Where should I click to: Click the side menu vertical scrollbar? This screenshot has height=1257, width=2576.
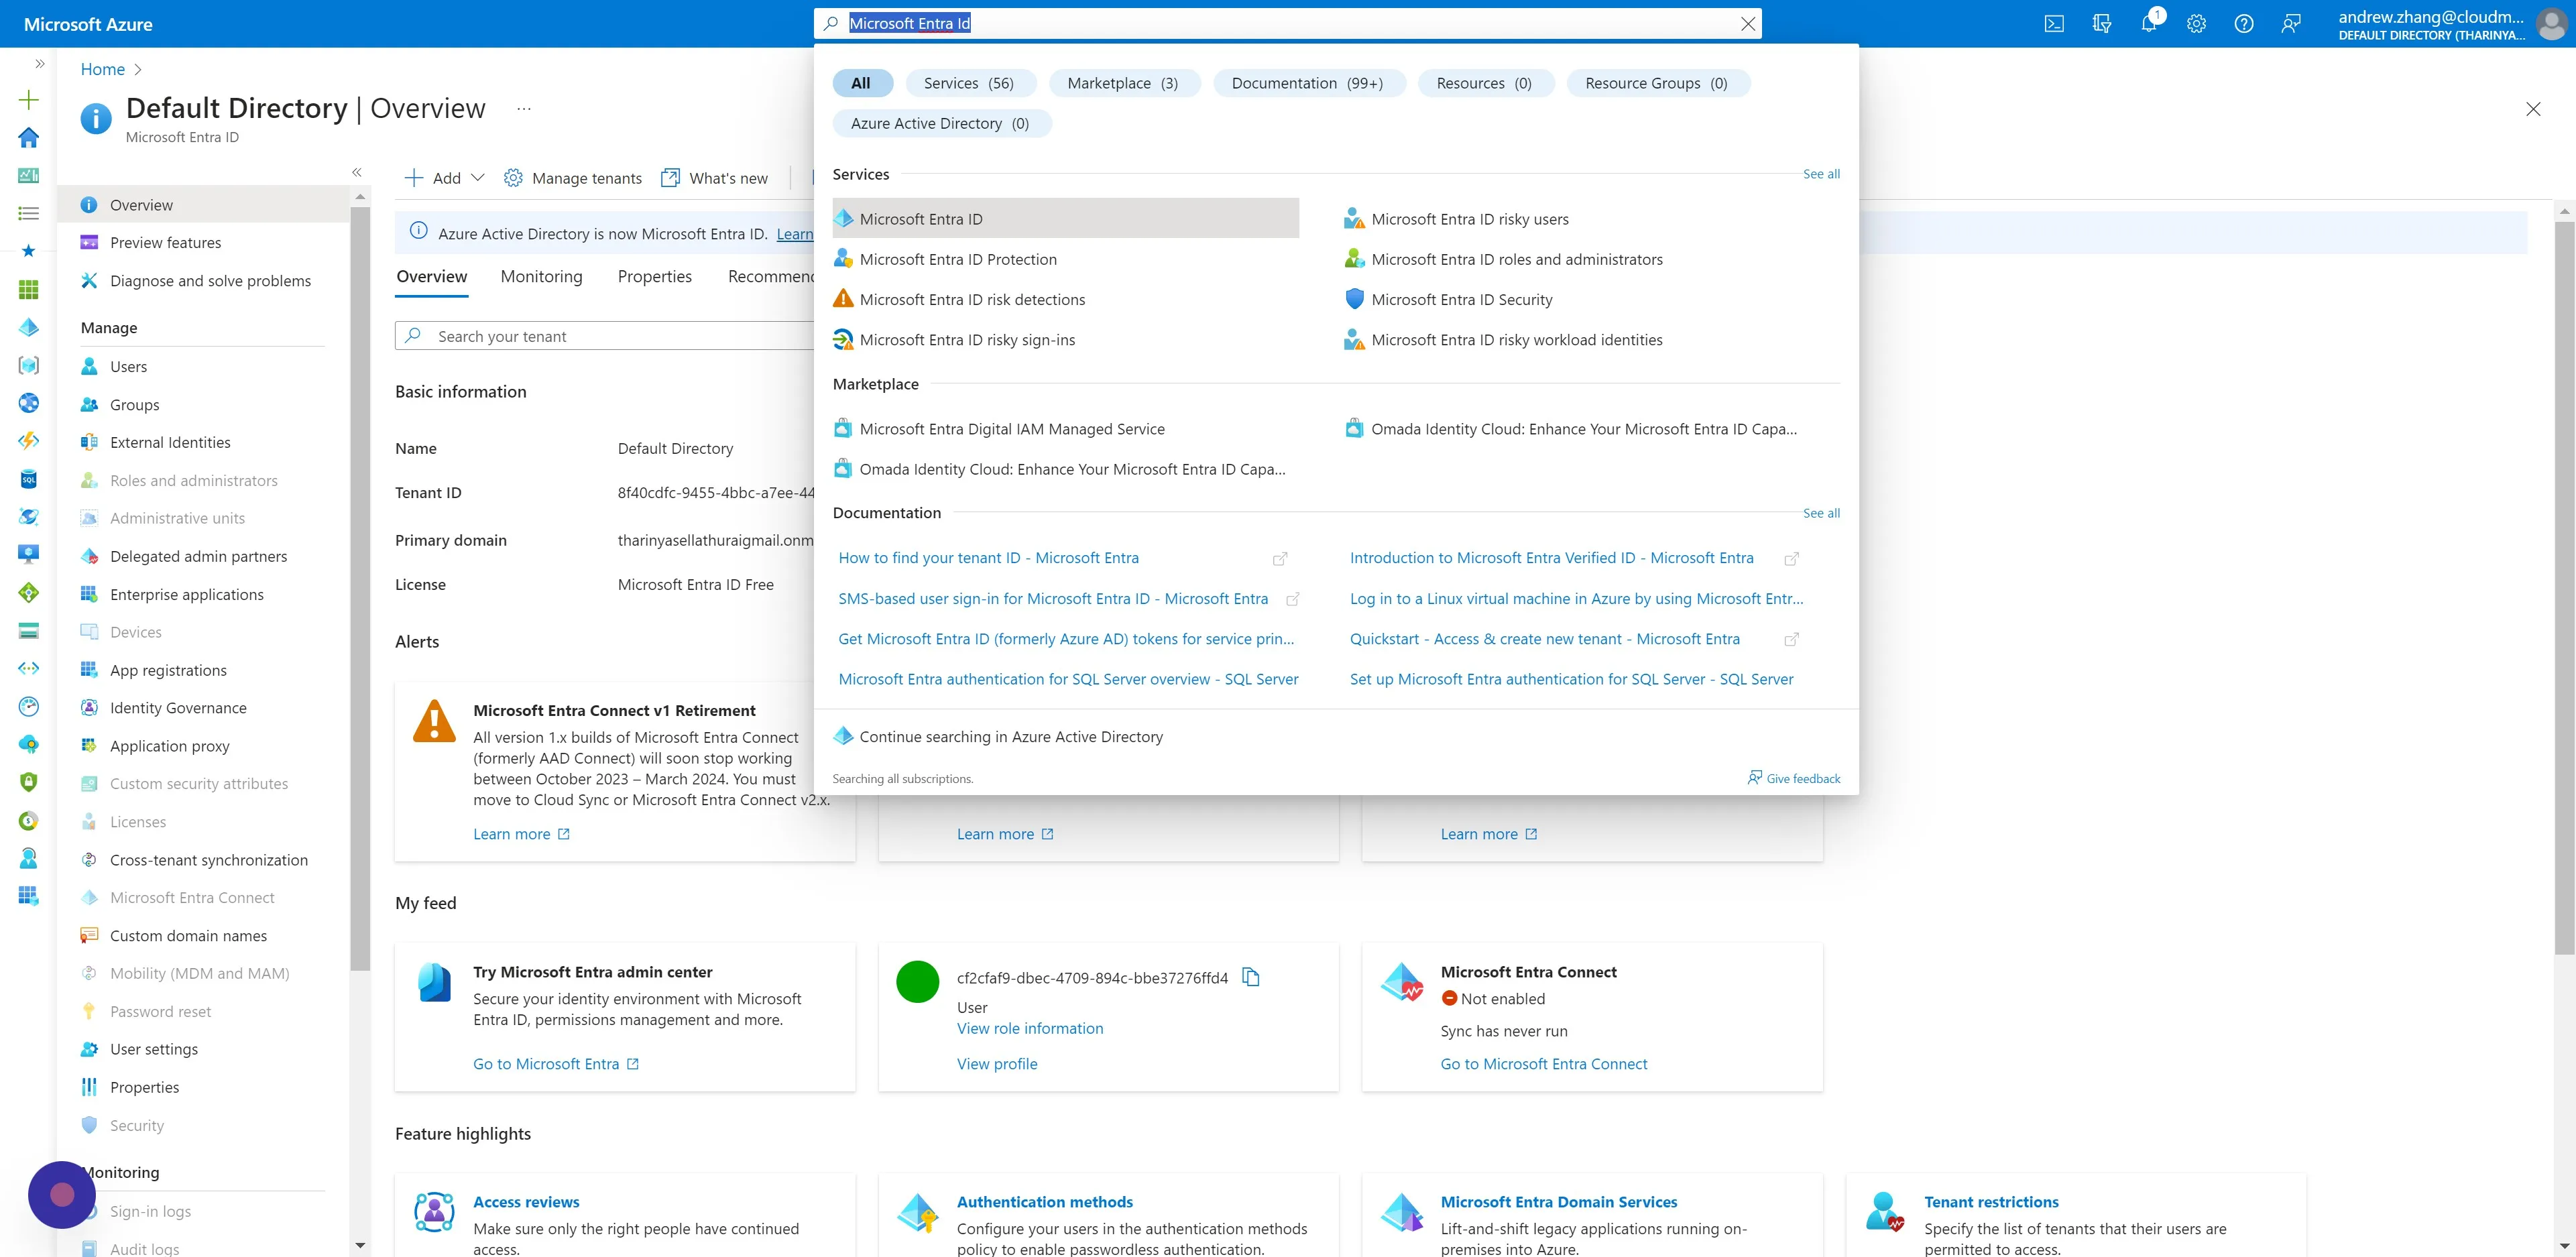click(x=360, y=588)
